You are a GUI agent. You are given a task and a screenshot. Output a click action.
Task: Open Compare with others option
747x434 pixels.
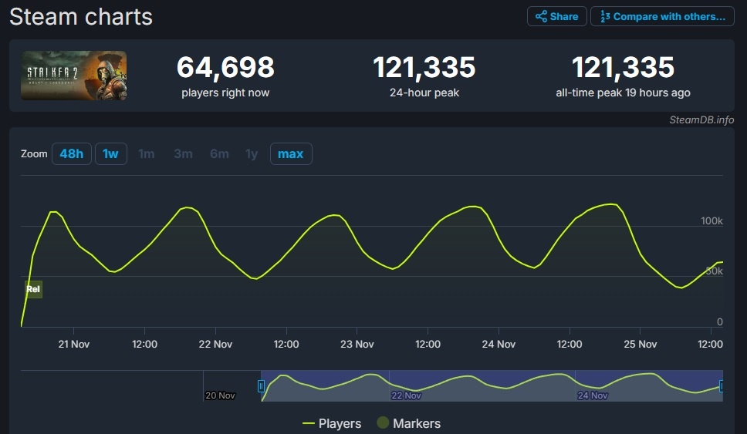tap(662, 17)
